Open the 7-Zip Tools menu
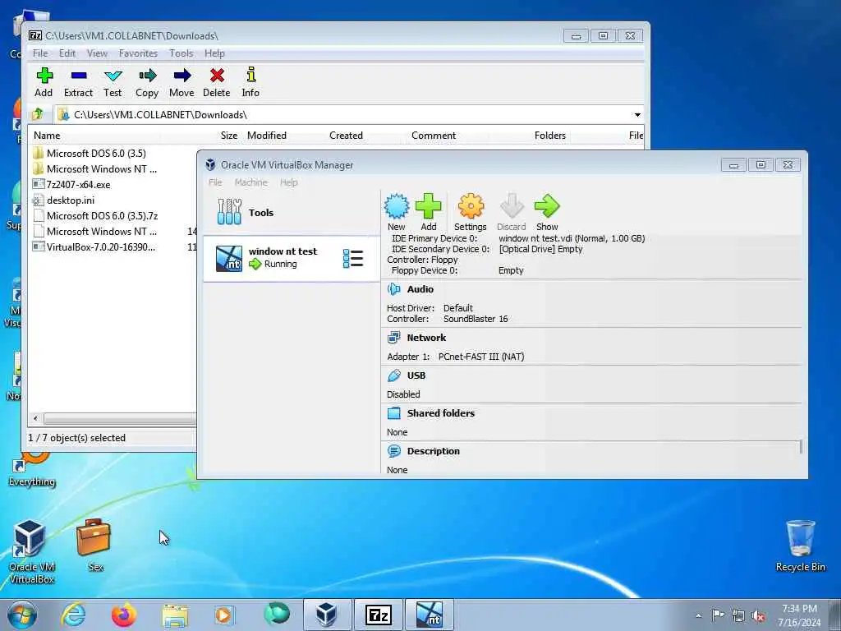841x631 pixels. (182, 53)
